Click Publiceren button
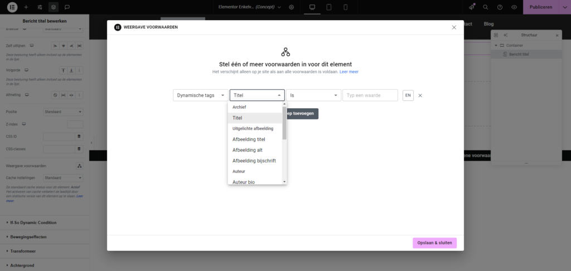The height and width of the screenshot is (271, 571). click(x=541, y=7)
